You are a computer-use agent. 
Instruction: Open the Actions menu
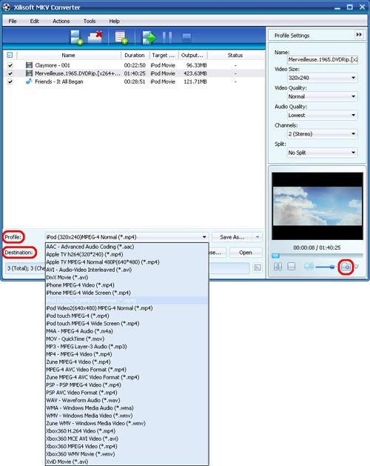pos(61,21)
